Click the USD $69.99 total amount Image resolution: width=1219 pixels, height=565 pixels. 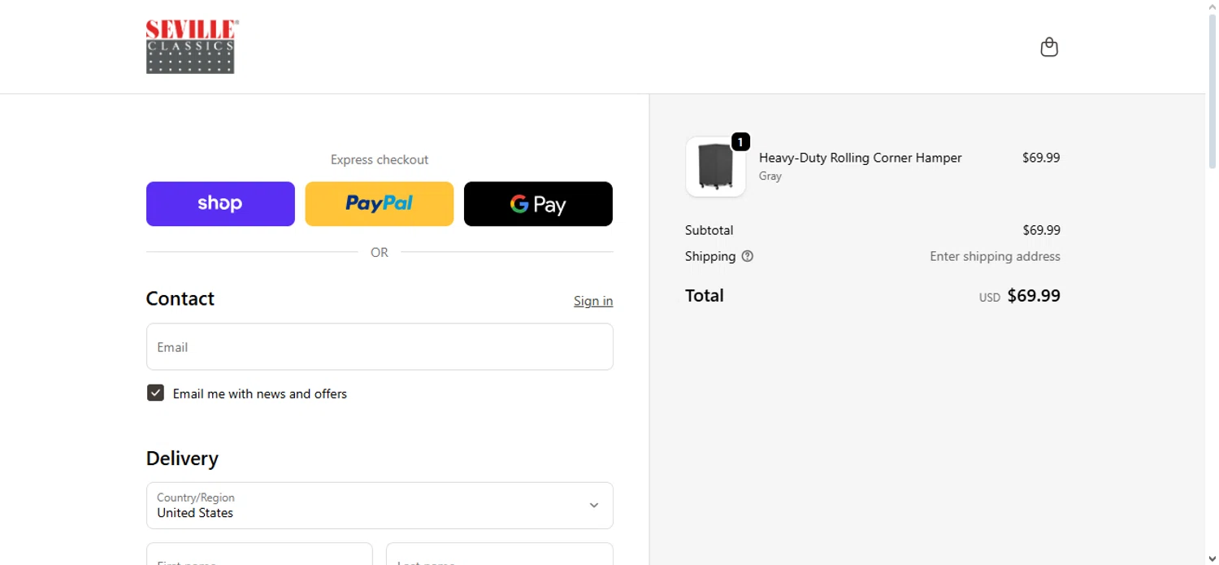coord(1019,296)
